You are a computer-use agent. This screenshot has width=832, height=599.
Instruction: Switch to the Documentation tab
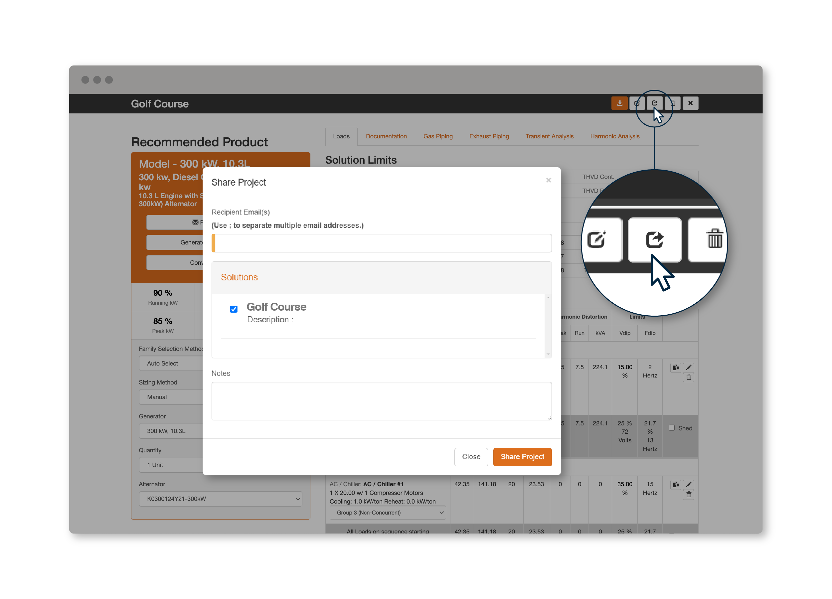[386, 136]
